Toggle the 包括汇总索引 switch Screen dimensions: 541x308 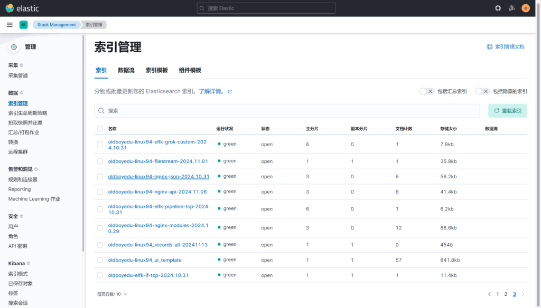tap(426, 91)
